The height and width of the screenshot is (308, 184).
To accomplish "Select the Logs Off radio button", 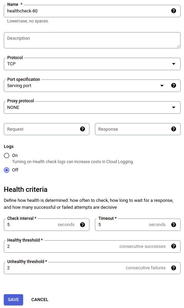I will click(x=7, y=170).
